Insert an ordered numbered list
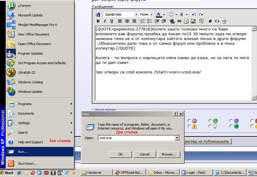Image resolution: width=257 pixels, height=177 pixels. 143,21
